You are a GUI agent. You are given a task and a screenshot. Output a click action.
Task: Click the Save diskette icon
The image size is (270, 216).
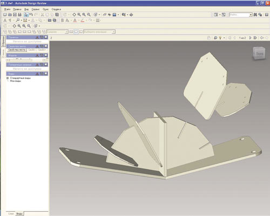click(x=15, y=15)
